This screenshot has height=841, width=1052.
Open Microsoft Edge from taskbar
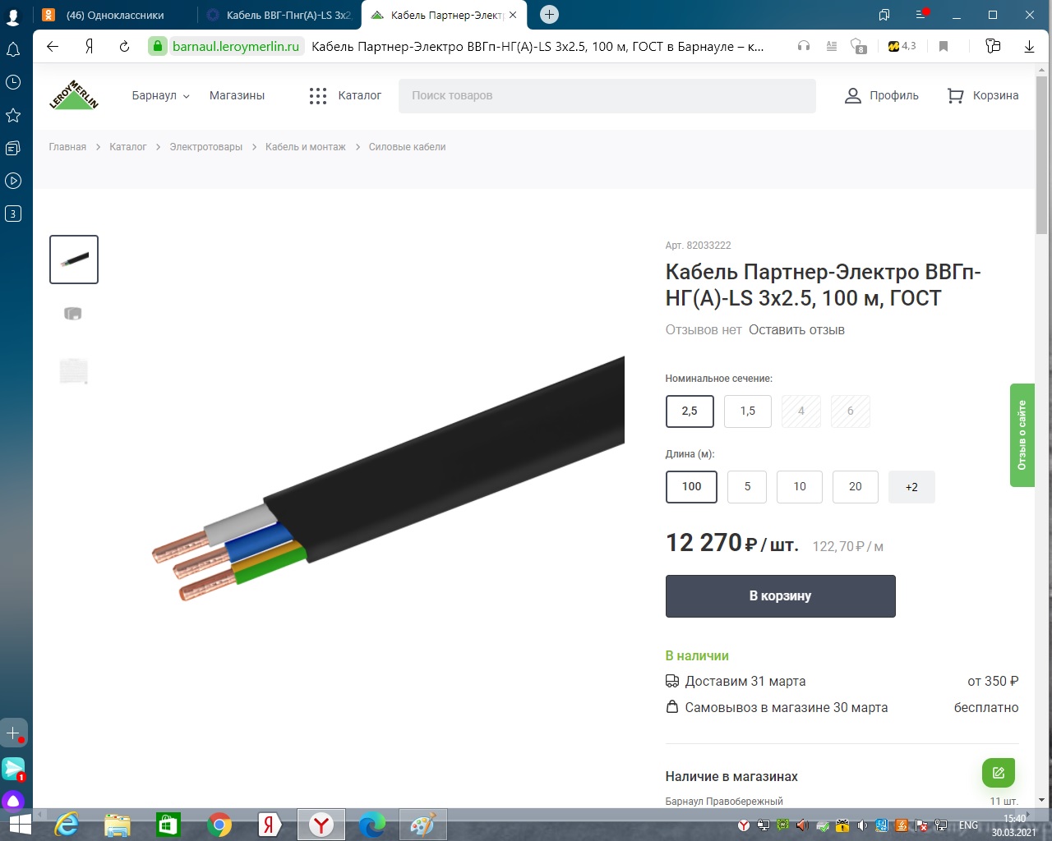pos(372,825)
